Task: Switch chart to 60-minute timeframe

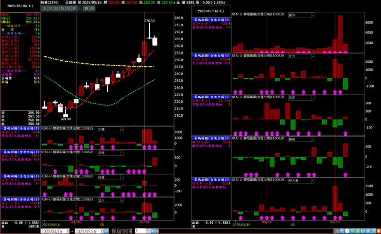Action: coord(74,8)
